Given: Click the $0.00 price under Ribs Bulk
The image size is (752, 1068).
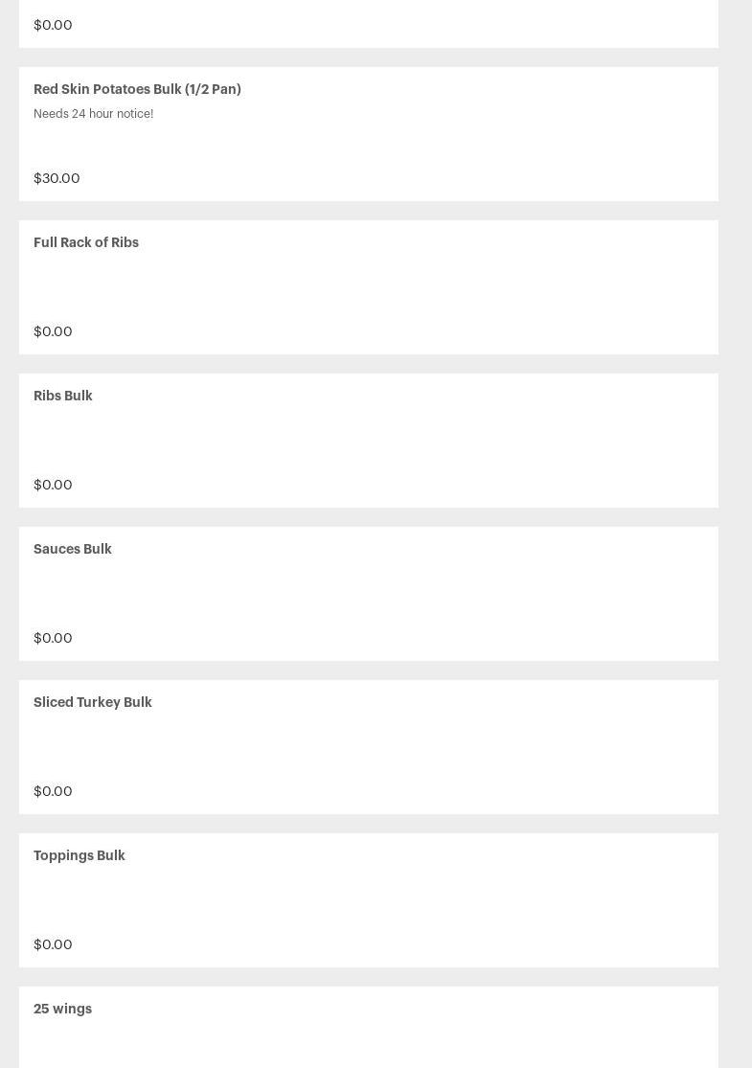Looking at the screenshot, I should pos(53,485).
